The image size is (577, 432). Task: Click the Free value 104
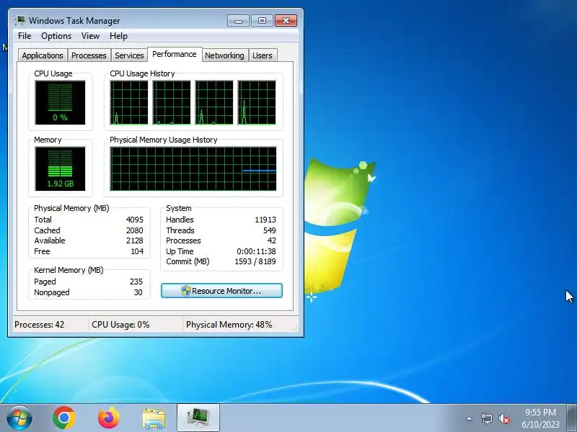pyautogui.click(x=137, y=251)
